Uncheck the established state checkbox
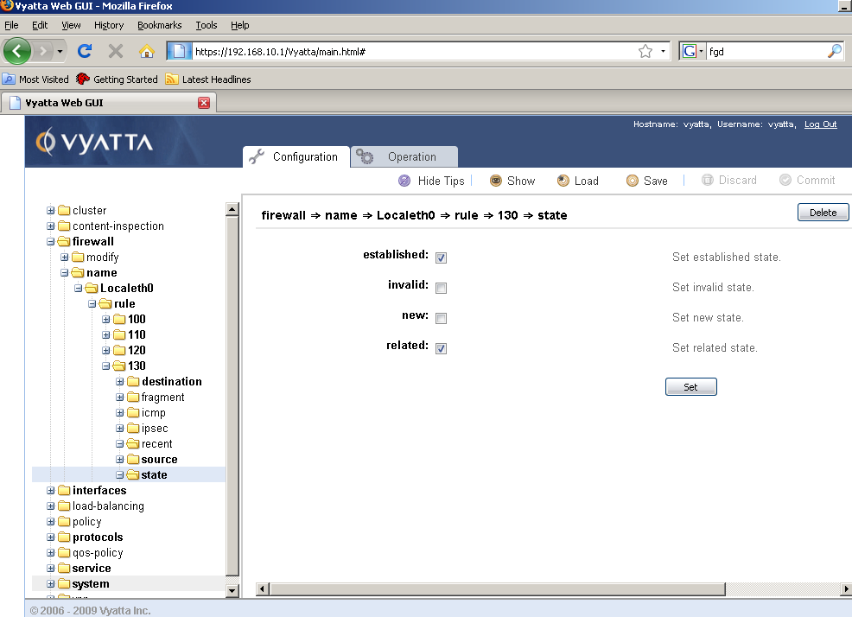This screenshot has width=852, height=617. (441, 258)
